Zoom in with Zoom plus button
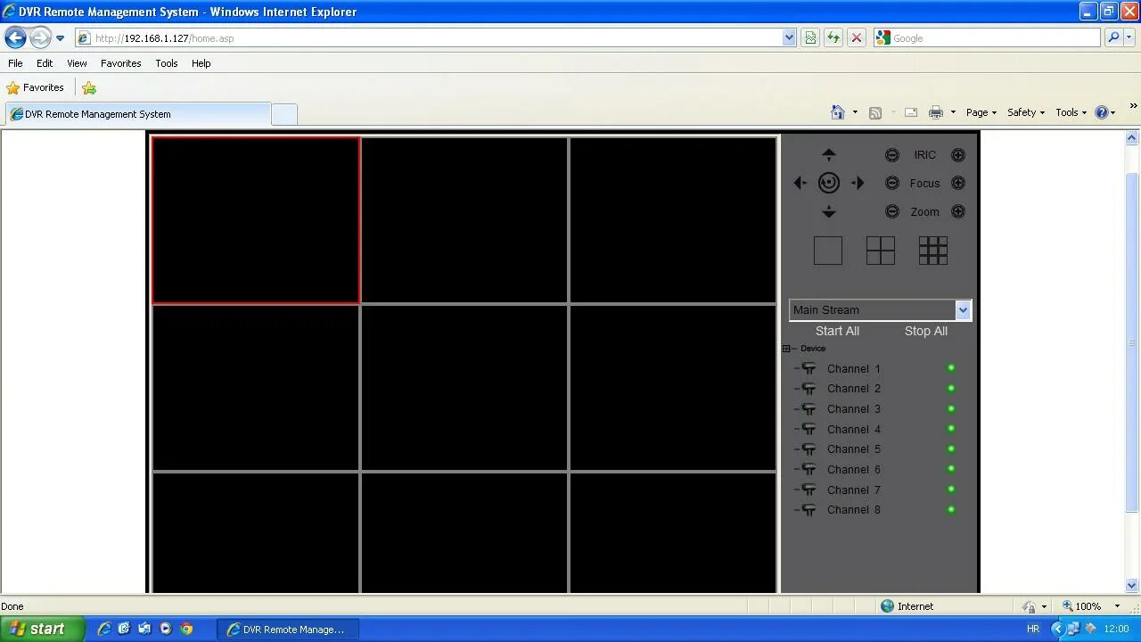 (x=957, y=211)
